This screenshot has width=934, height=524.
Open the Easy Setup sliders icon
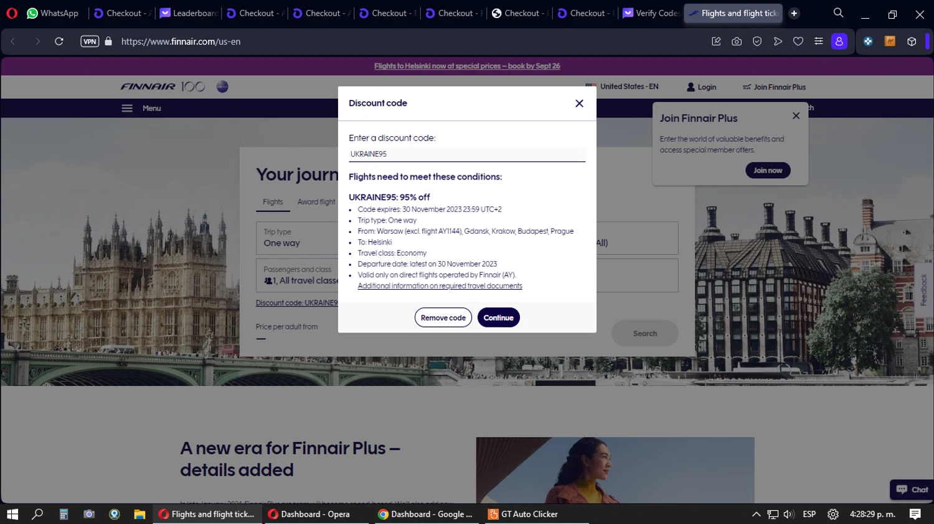pos(819,42)
